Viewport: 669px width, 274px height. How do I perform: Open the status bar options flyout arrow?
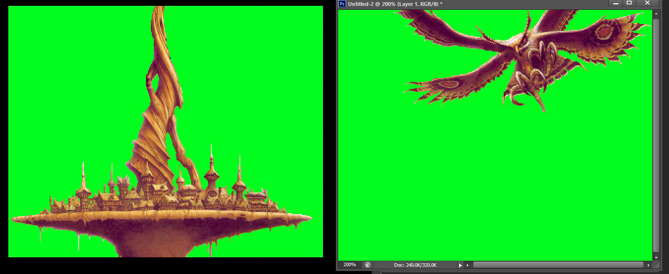pos(461,265)
